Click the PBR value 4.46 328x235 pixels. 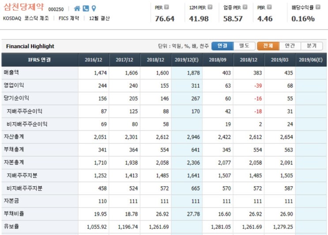click(265, 19)
